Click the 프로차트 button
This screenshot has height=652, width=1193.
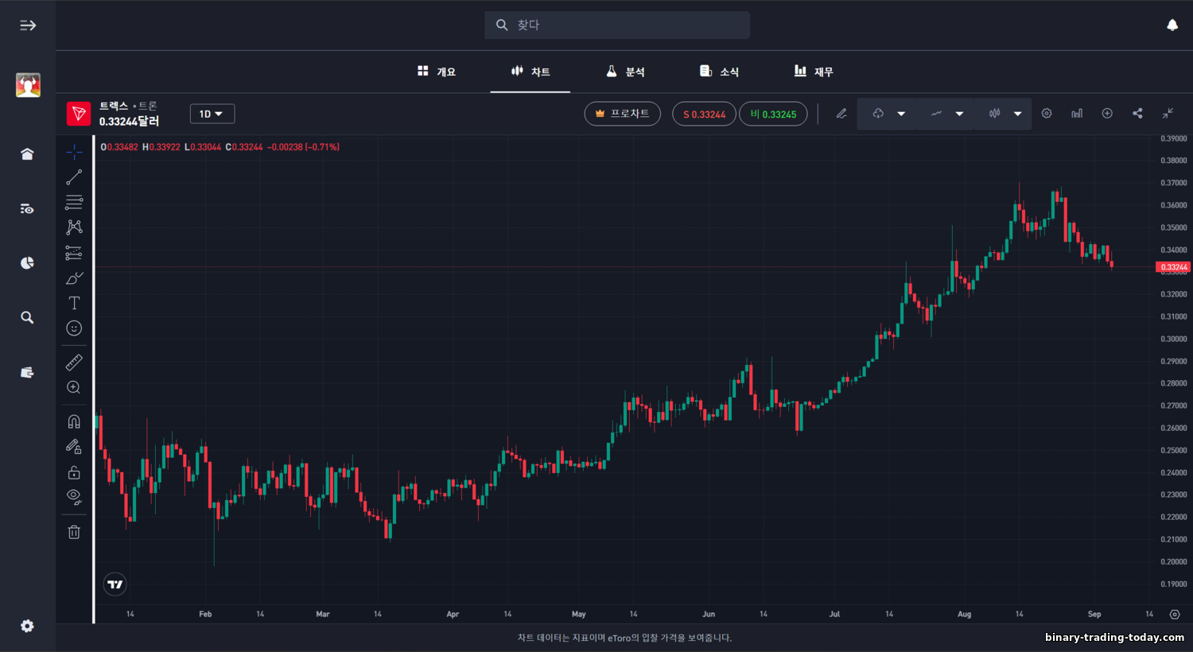click(622, 114)
